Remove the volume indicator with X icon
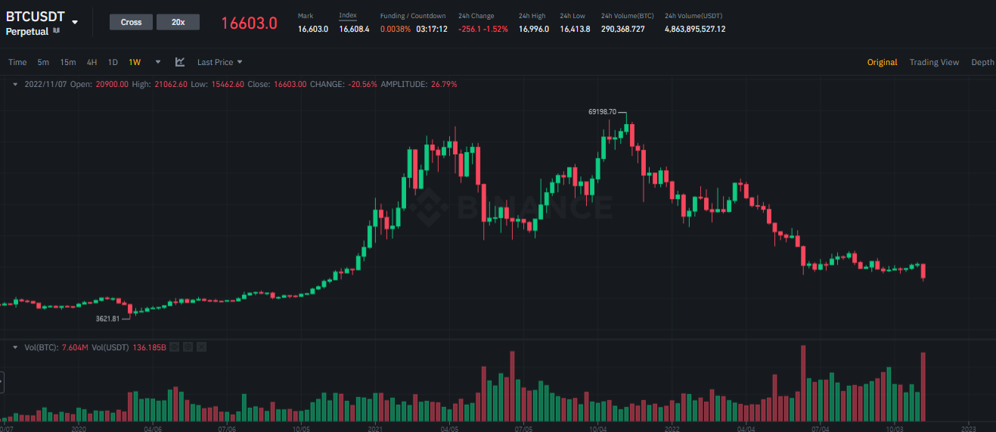This screenshot has height=432, width=996. (202, 347)
